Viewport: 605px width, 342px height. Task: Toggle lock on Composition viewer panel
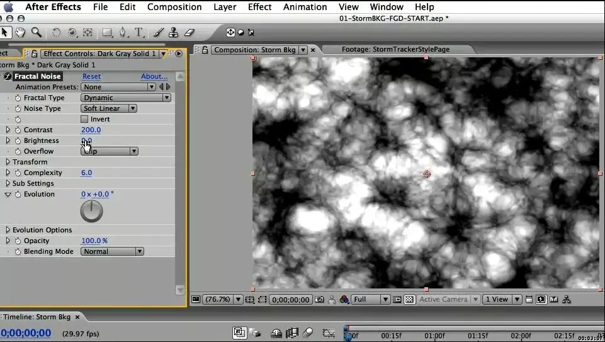[x=205, y=50]
